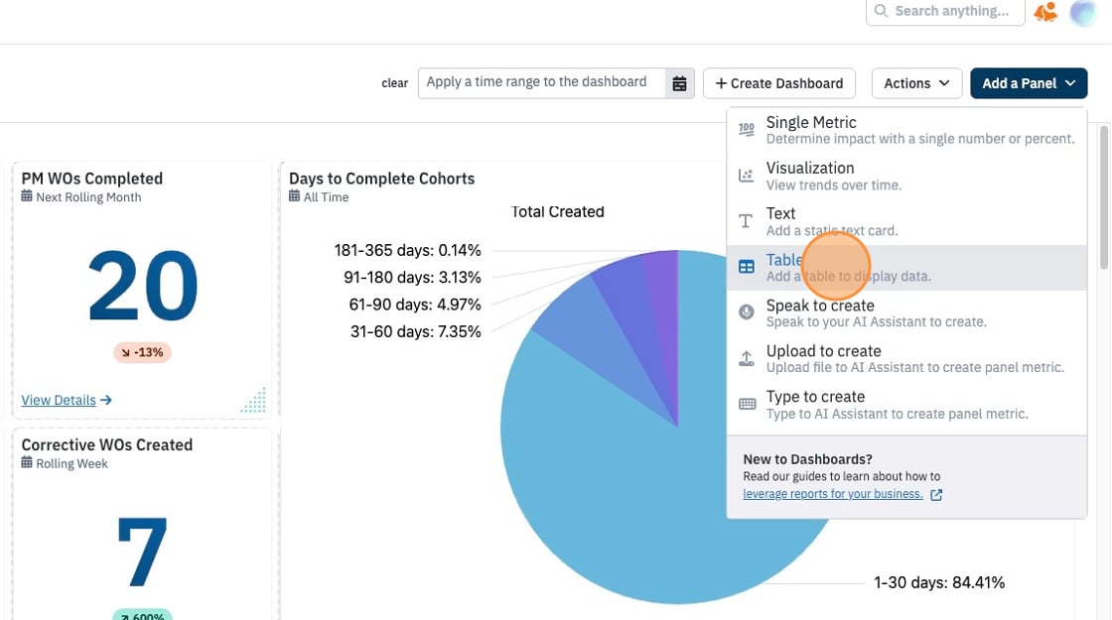Expand the Actions dropdown

tap(916, 83)
